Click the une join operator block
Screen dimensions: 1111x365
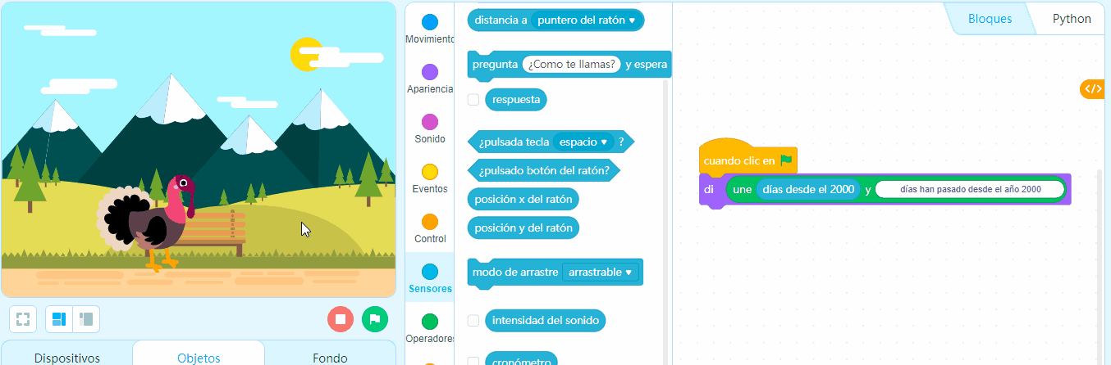coord(741,190)
